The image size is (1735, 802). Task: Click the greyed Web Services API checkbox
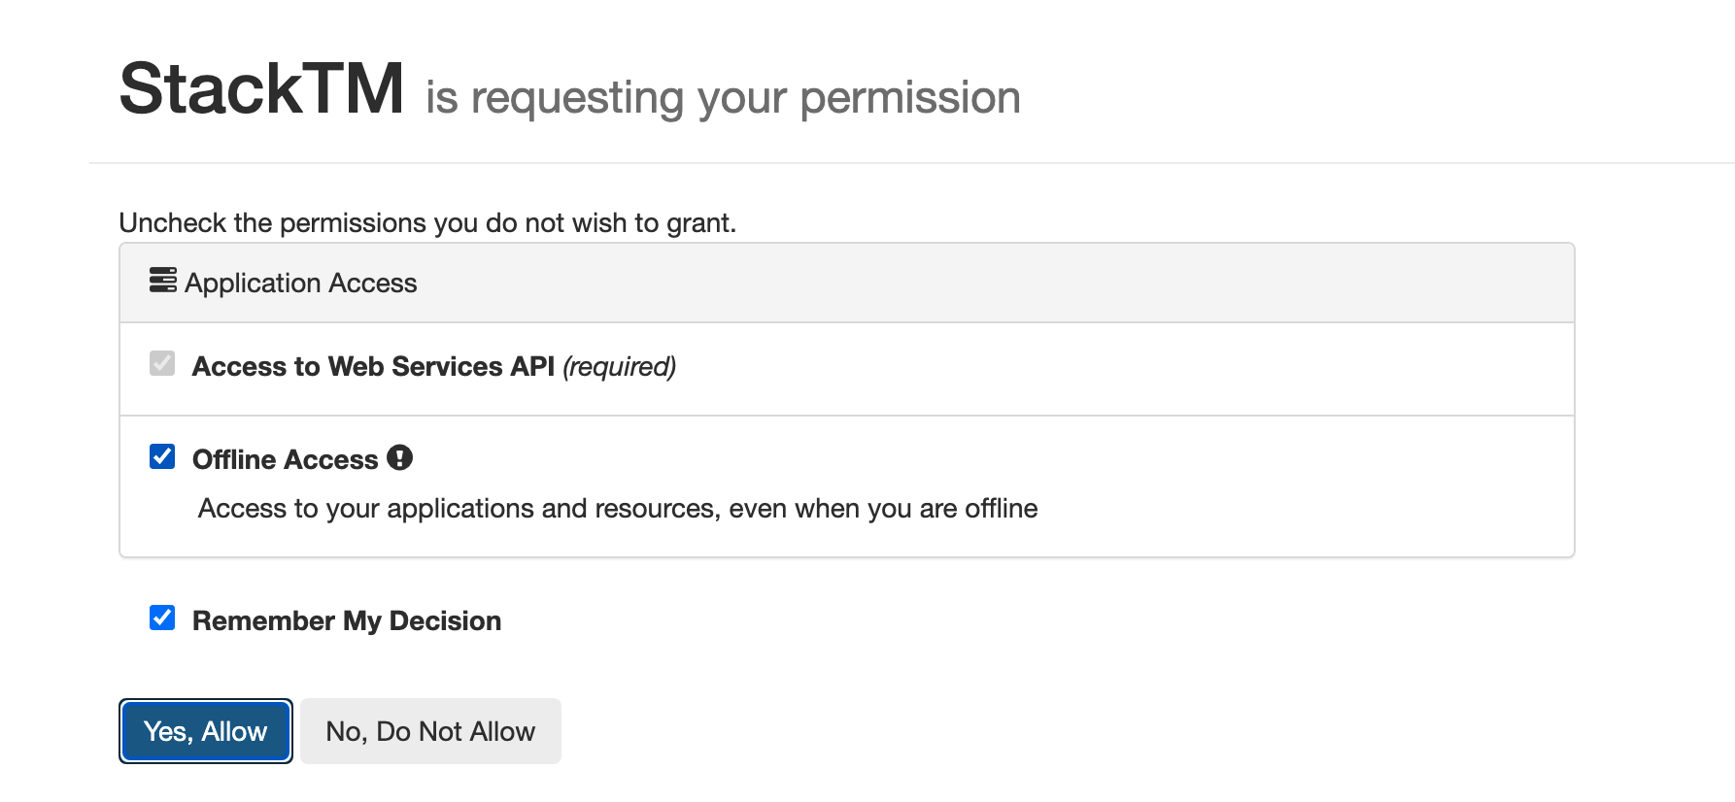click(x=162, y=363)
